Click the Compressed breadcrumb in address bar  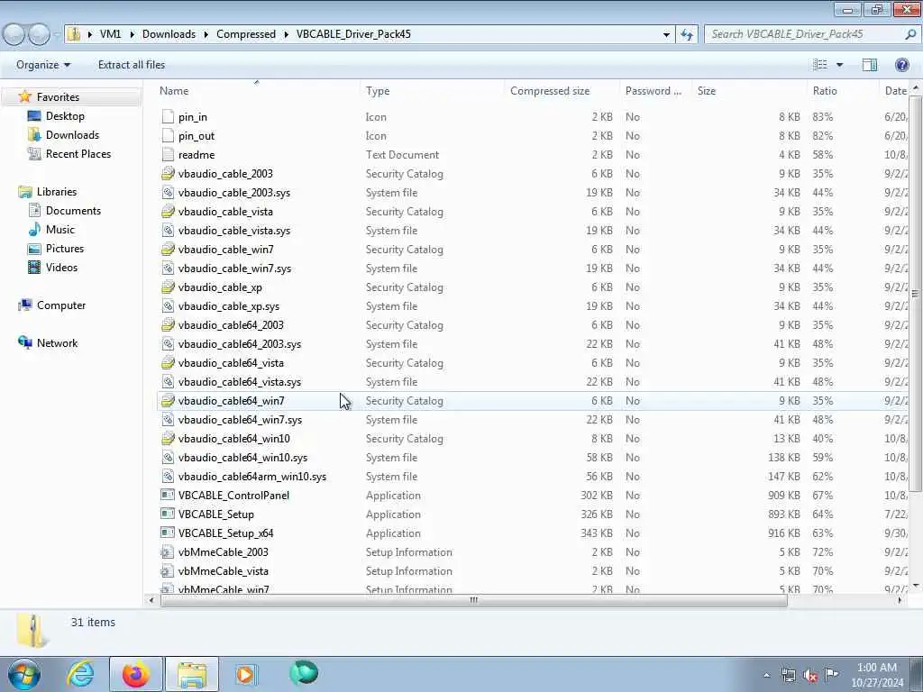pyautogui.click(x=246, y=34)
